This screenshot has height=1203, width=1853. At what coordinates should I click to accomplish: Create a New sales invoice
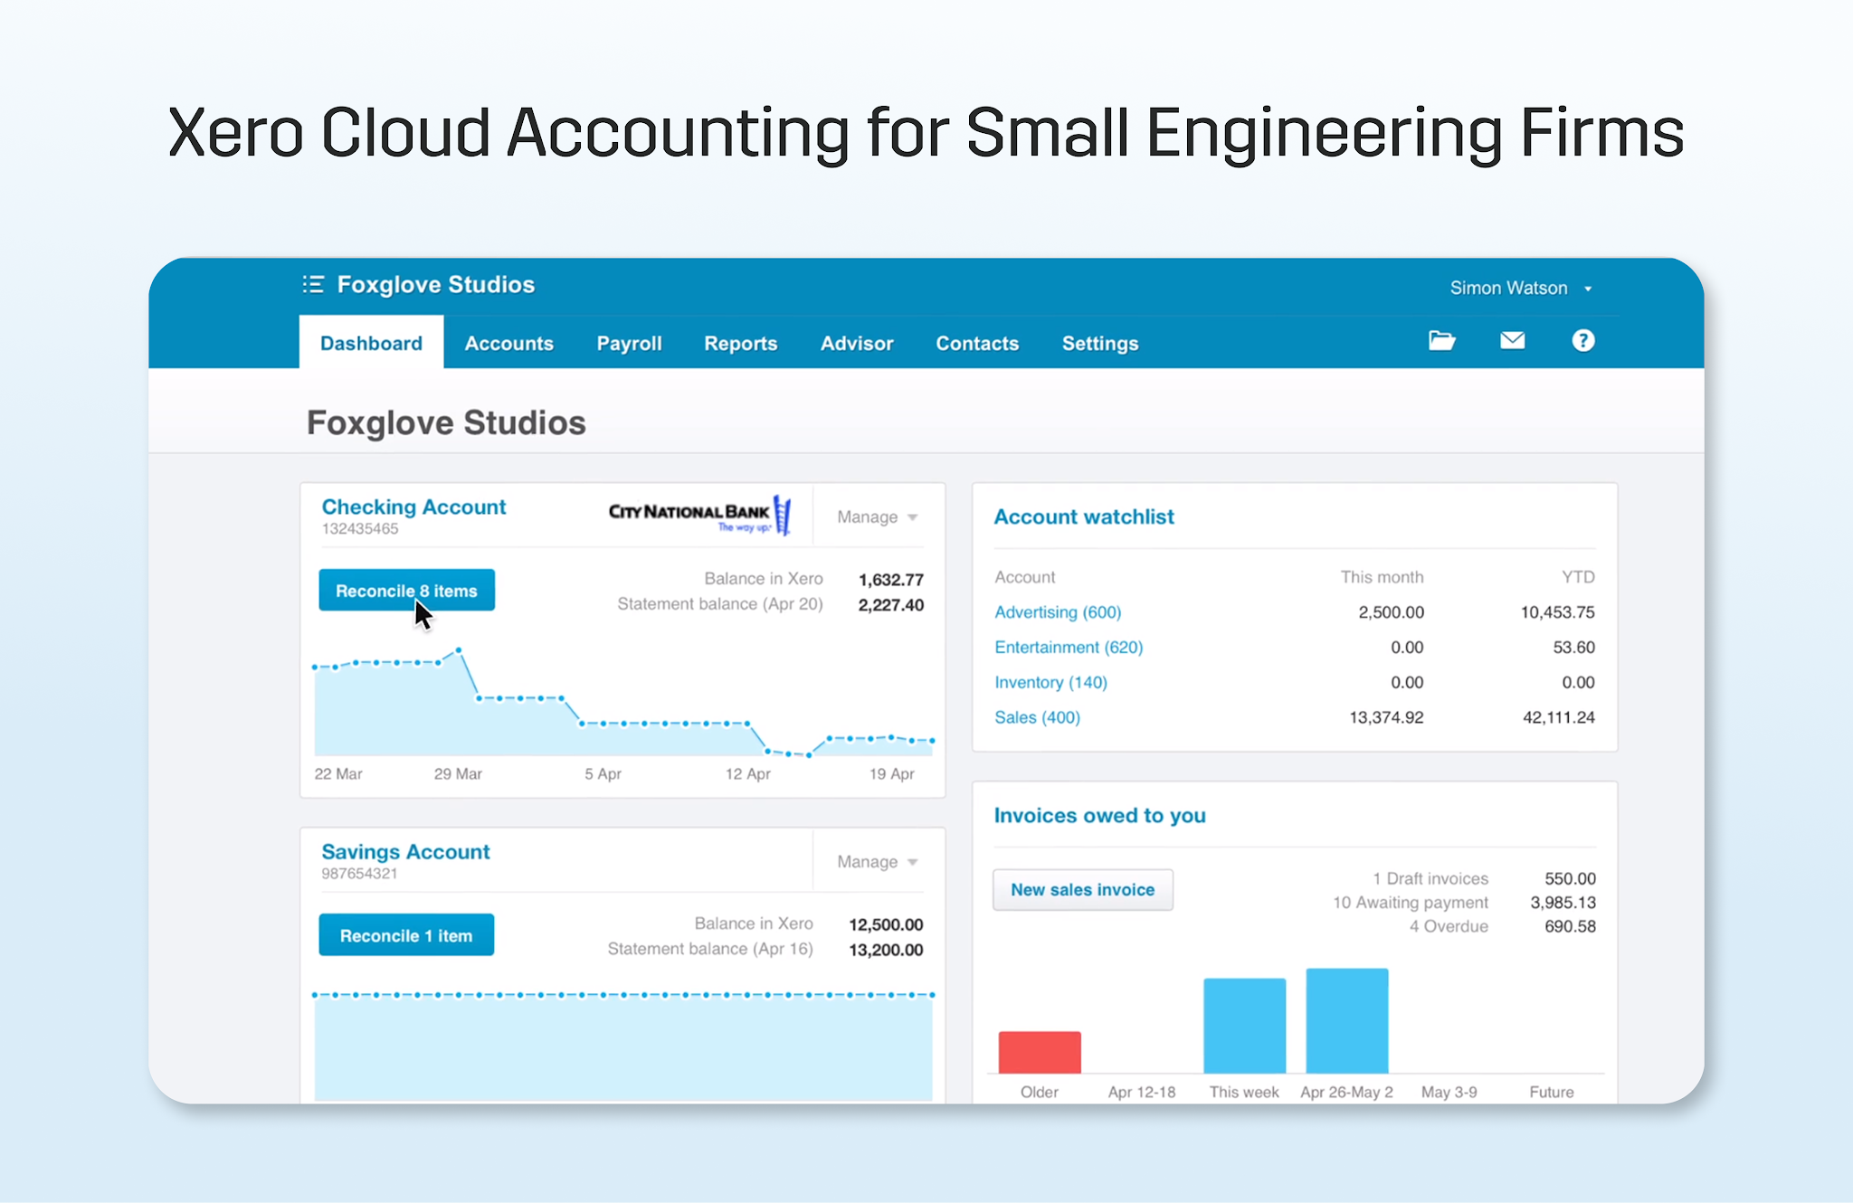(1082, 890)
